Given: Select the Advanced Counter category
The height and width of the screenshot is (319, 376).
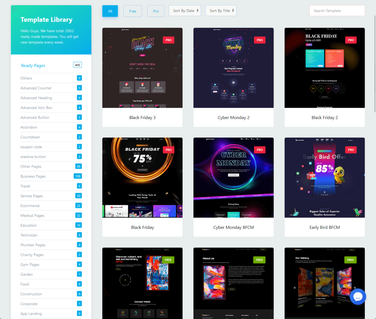Looking at the screenshot, I should point(51,88).
